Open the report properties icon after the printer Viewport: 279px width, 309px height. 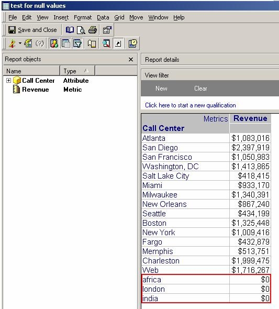pyautogui.click(x=107, y=30)
